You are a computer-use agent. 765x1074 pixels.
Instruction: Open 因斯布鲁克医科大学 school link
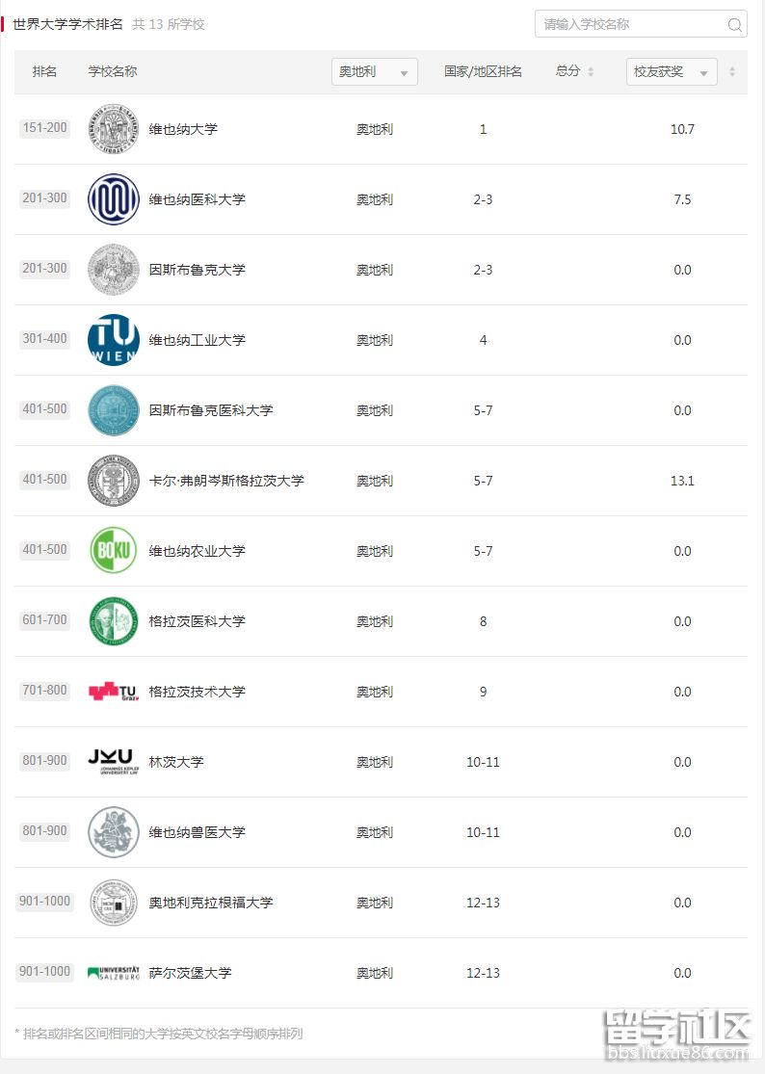211,410
